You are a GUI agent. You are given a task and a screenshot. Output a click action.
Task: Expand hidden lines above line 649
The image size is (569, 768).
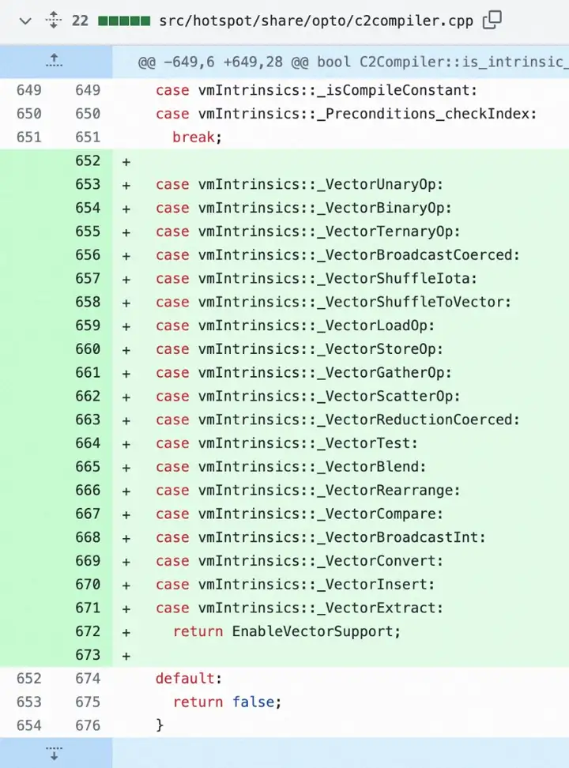click(x=55, y=62)
